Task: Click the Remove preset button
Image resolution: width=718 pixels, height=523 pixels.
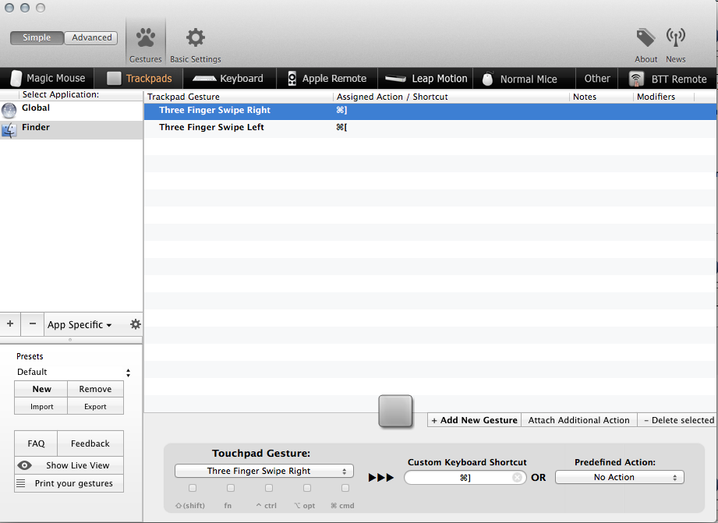Action: 95,389
